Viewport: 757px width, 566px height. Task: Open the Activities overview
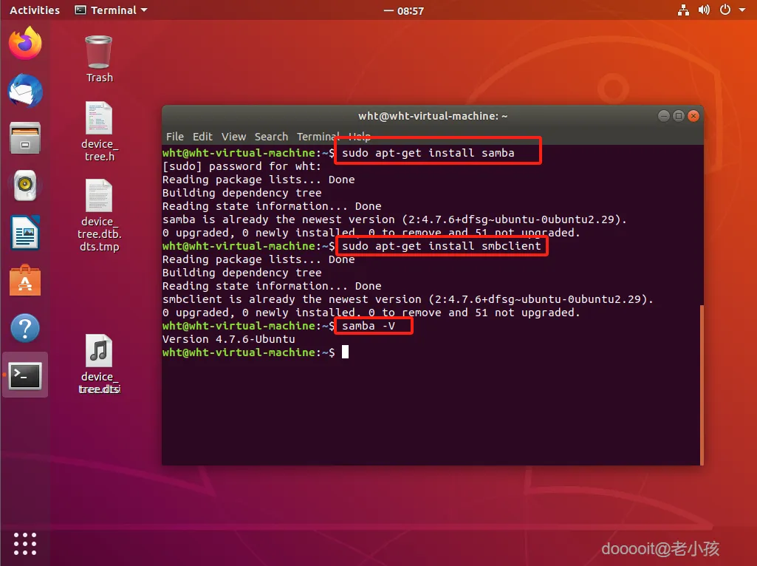[34, 10]
